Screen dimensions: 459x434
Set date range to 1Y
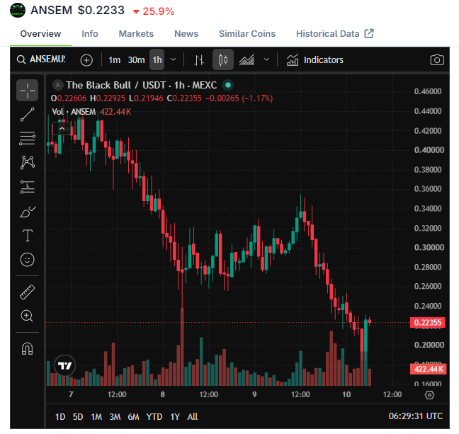pos(175,417)
